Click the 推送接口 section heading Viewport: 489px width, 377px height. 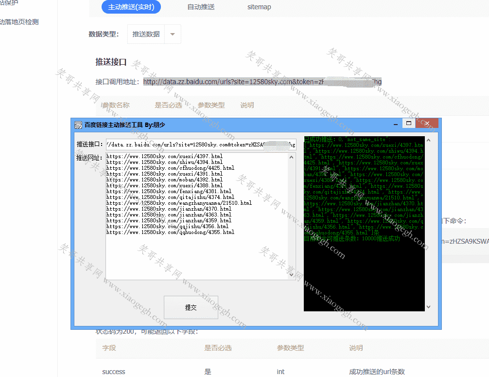coord(111,62)
